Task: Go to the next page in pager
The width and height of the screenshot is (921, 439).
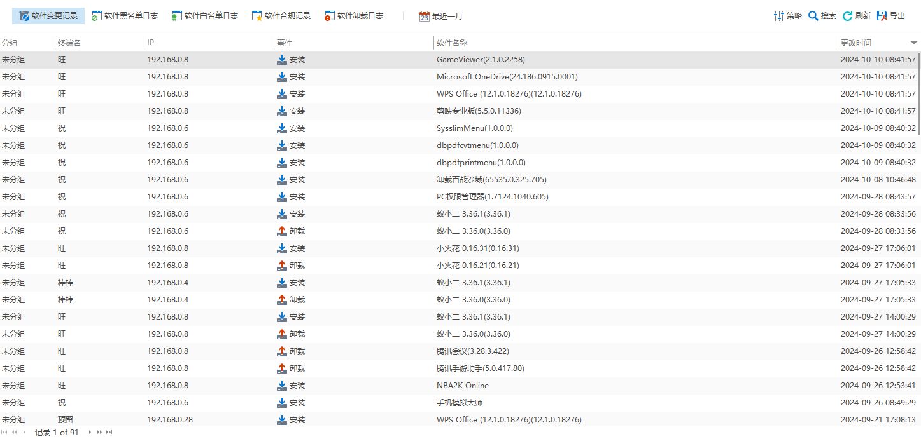Action: (x=99, y=432)
